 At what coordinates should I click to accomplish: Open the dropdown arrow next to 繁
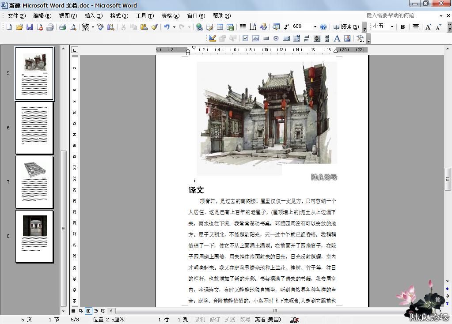pos(93,27)
